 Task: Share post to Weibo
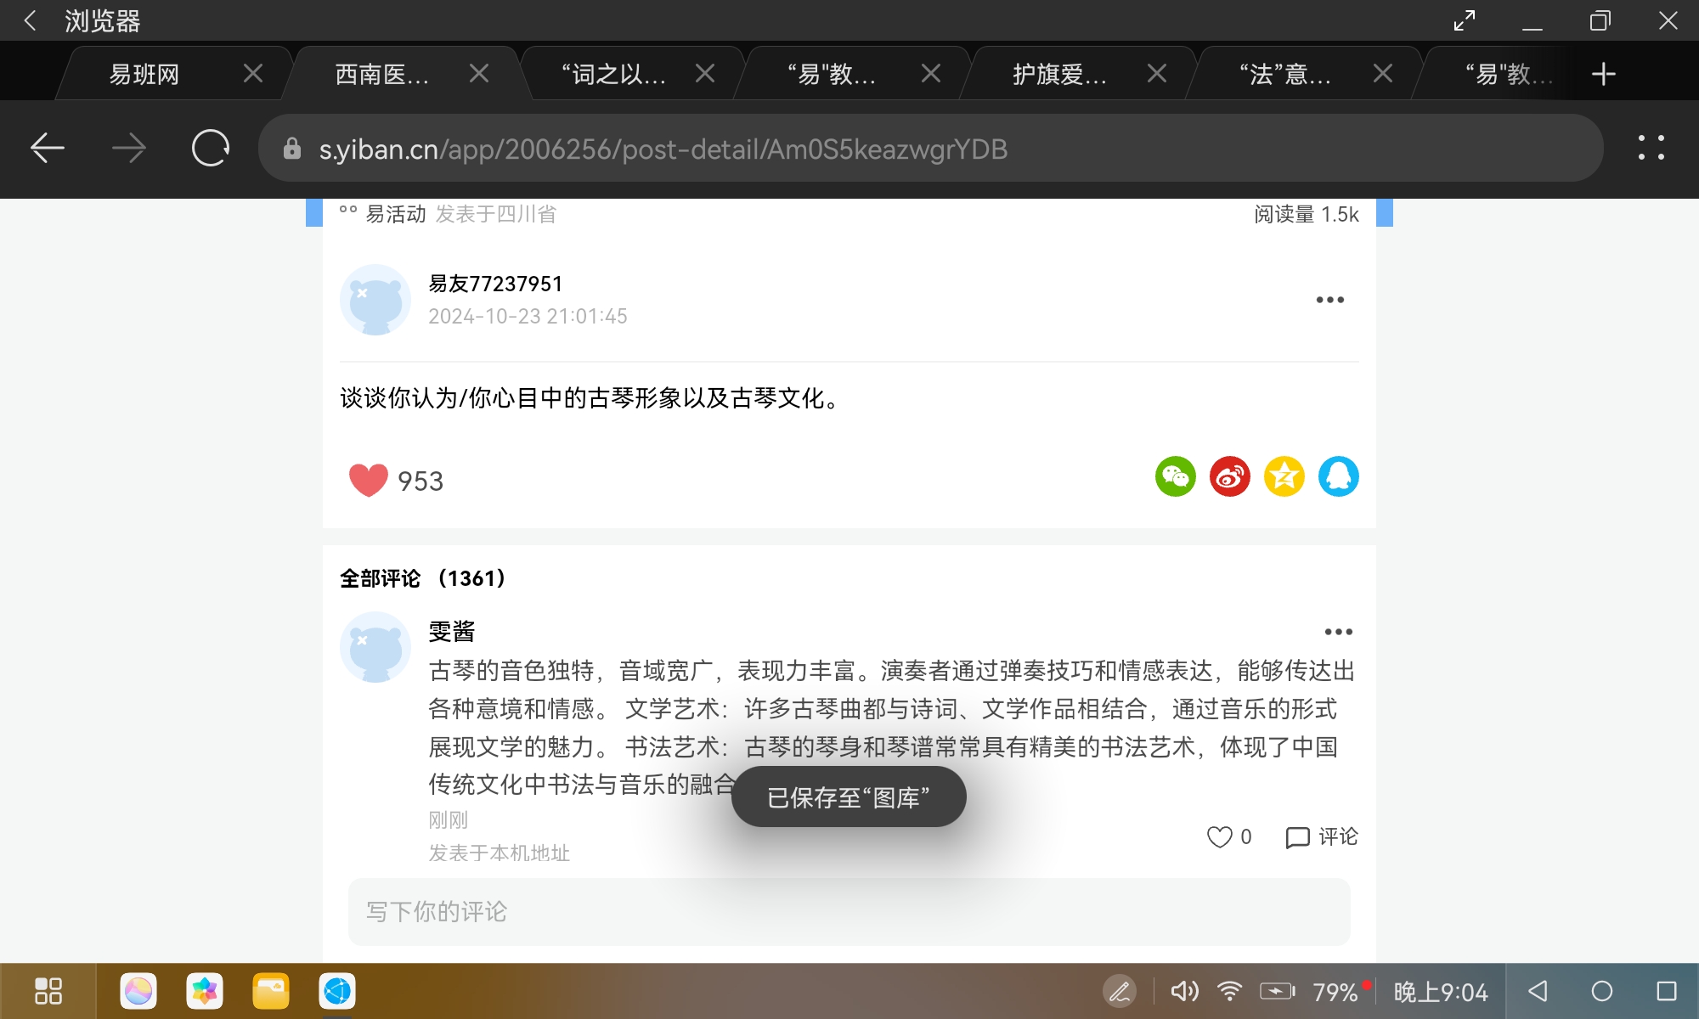[1229, 476]
